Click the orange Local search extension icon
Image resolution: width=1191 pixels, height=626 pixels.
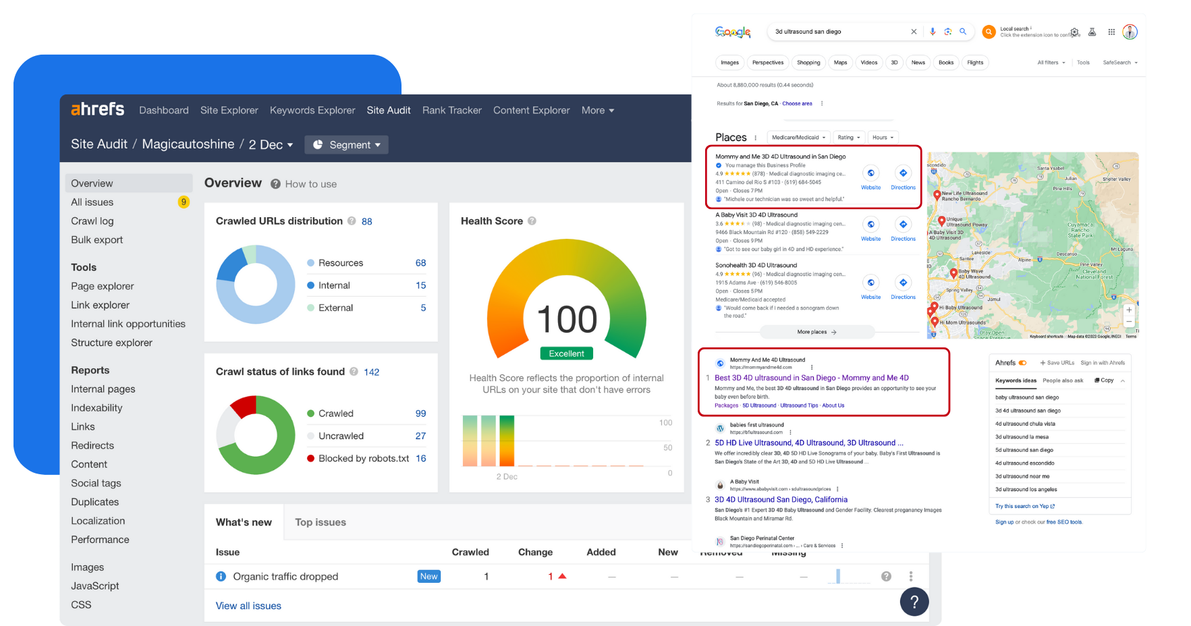coord(989,32)
